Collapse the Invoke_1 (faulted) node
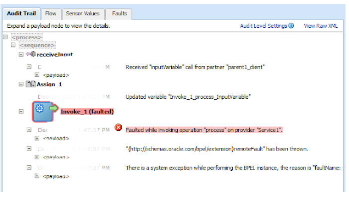This screenshot has height=198, width=349. (x=21, y=111)
